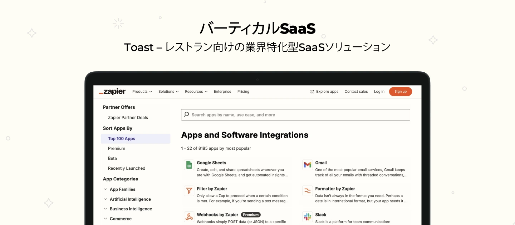Viewport: 515px width, 225px height.
Task: Click the Webhooks by Zapier icon
Action: 189,217
